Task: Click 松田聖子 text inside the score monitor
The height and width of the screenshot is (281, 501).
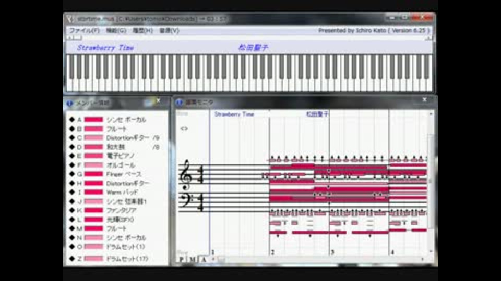Action: (317, 114)
